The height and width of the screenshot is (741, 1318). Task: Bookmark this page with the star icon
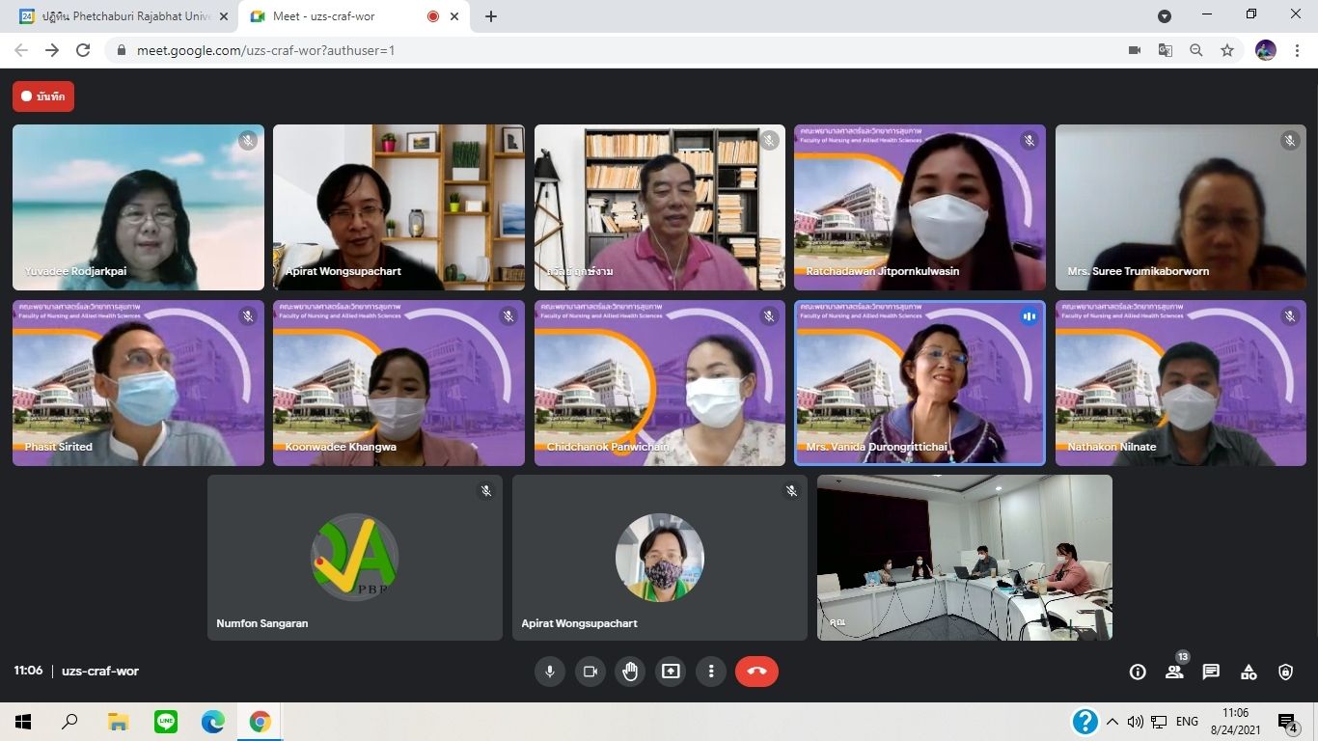click(1227, 50)
